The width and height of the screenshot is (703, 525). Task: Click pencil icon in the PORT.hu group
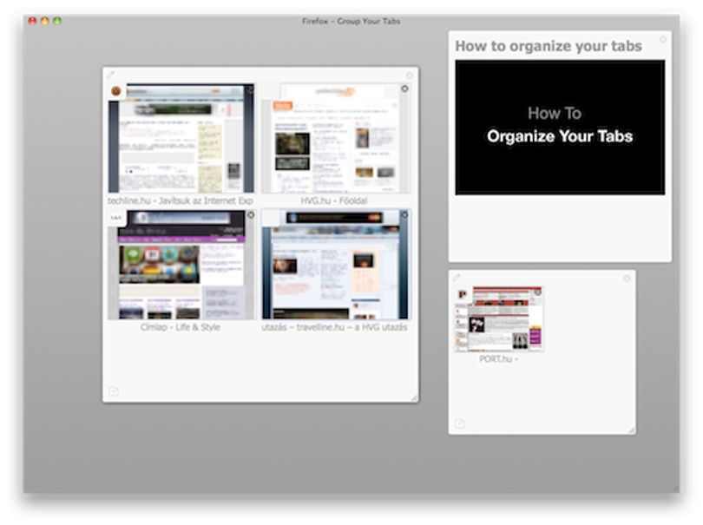point(457,278)
